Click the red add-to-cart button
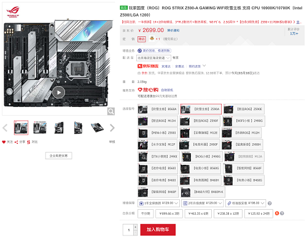Image resolution: width=307 pixels, height=238 pixels. click(158, 229)
